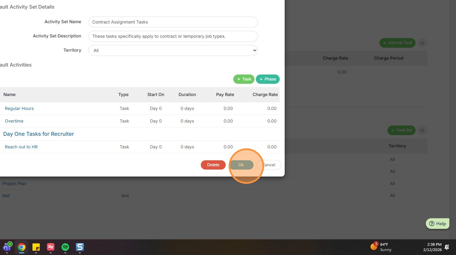
Task: Open the Snagit app in the taskbar
Action: [80, 247]
